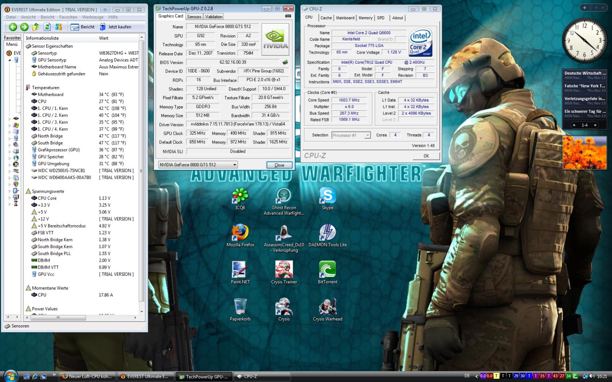Viewport: 612px width, 382px height.
Task: Generate a report with the Bericht button
Action: point(83,27)
